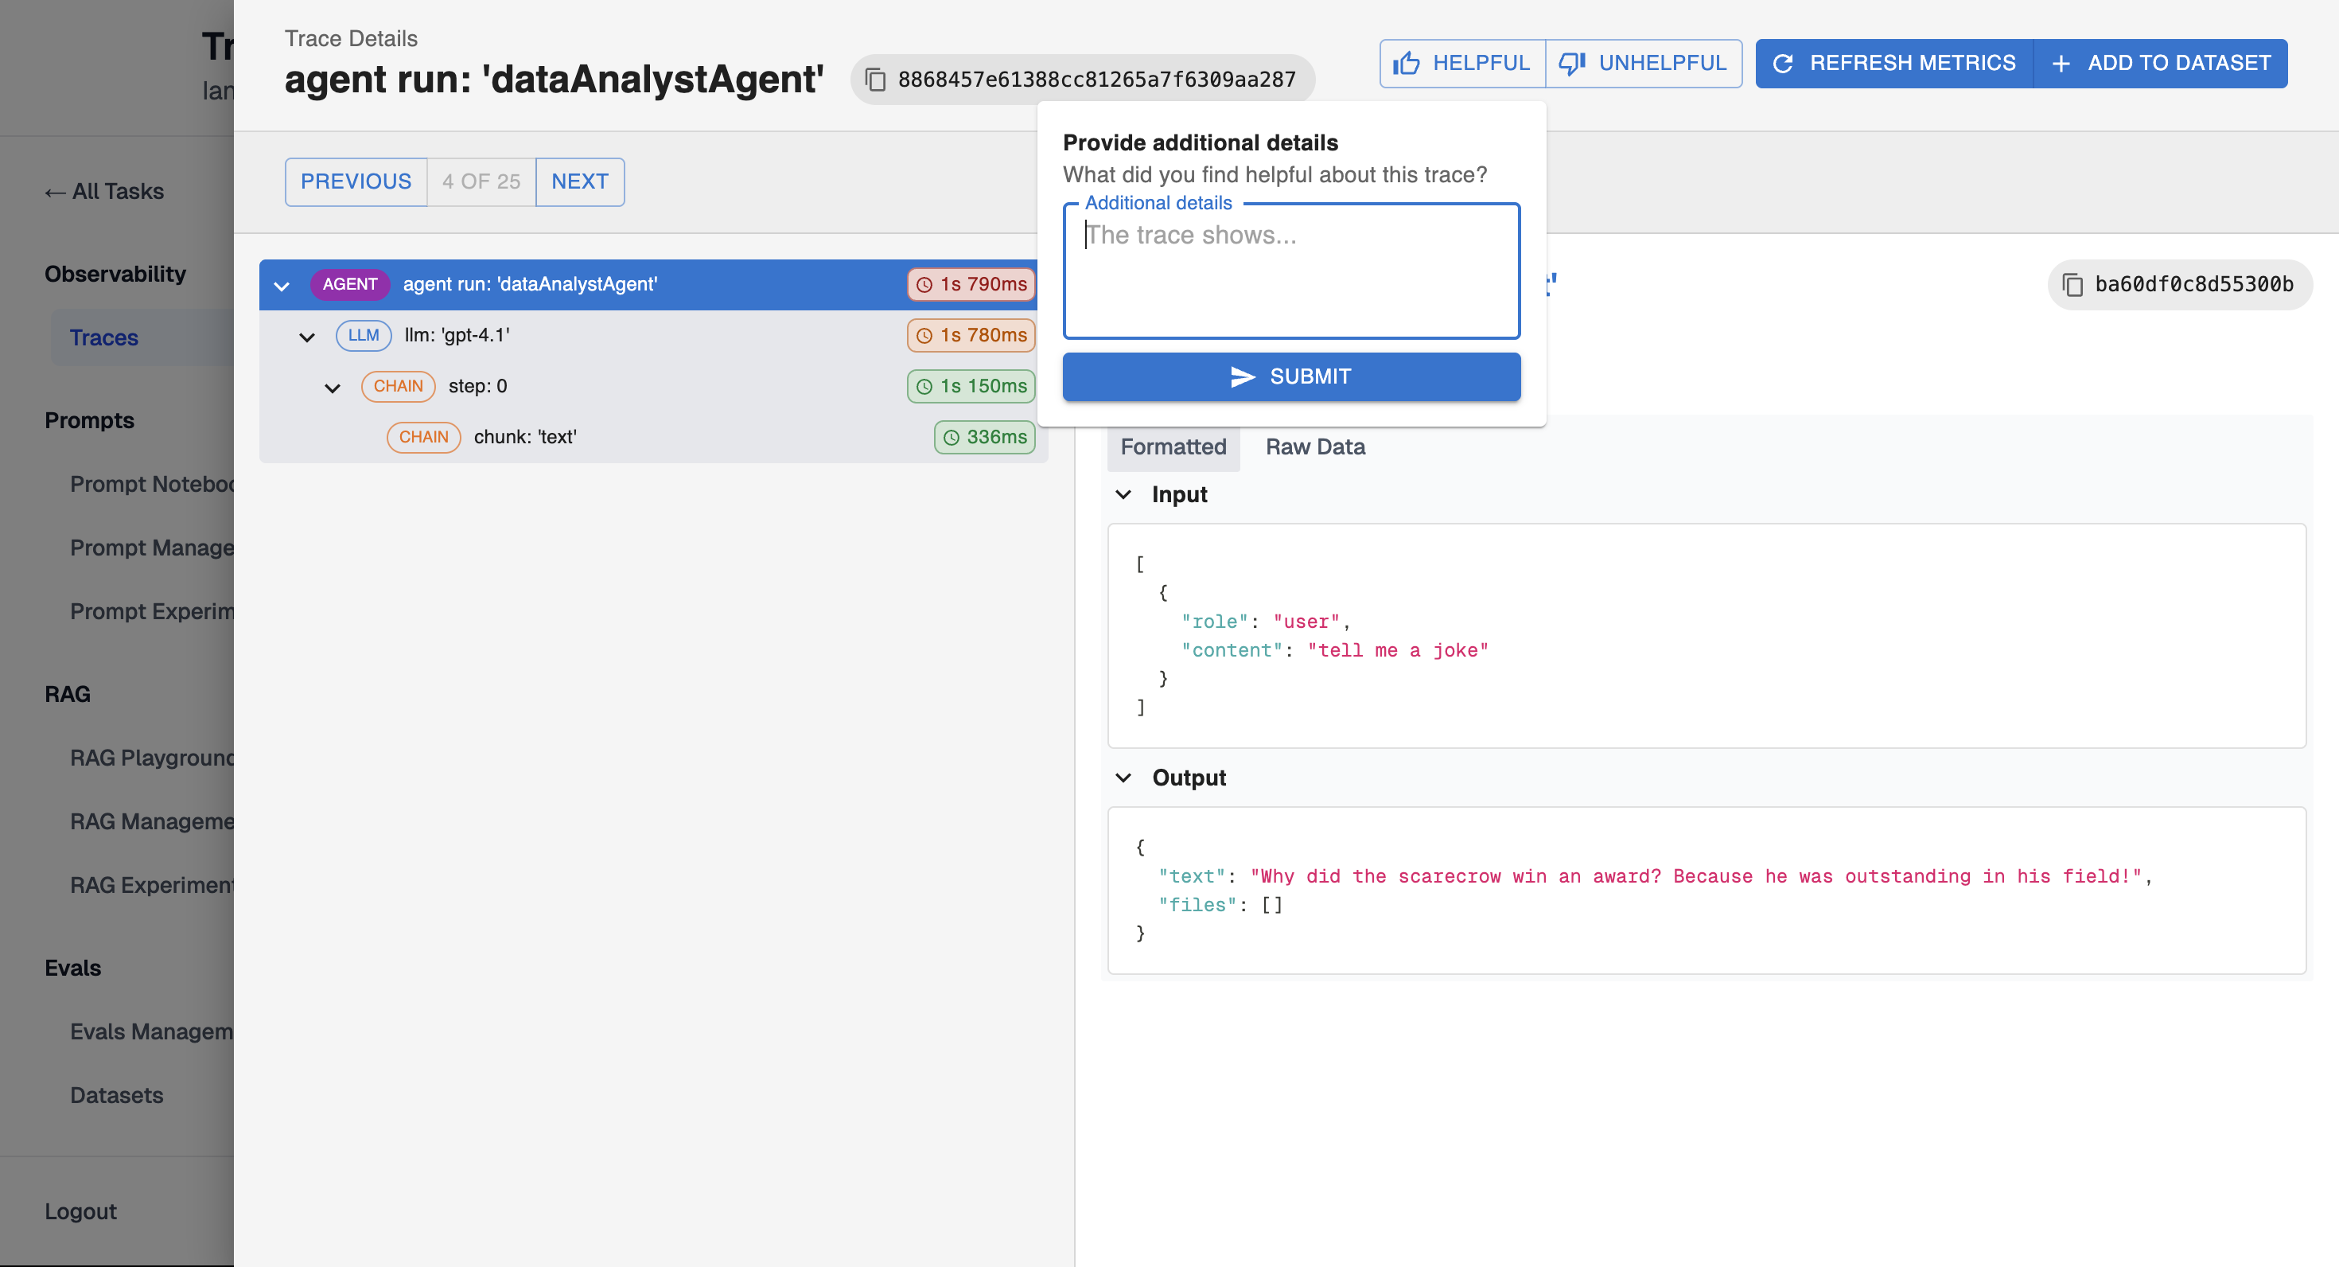Viewport: 2339px width, 1267px height.
Task: Collapse the Input section
Action: (1123, 495)
